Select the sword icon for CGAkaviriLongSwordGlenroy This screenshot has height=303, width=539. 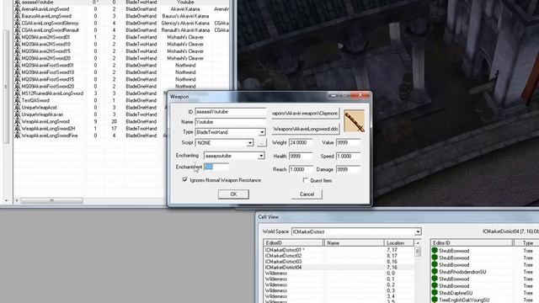click(x=17, y=24)
